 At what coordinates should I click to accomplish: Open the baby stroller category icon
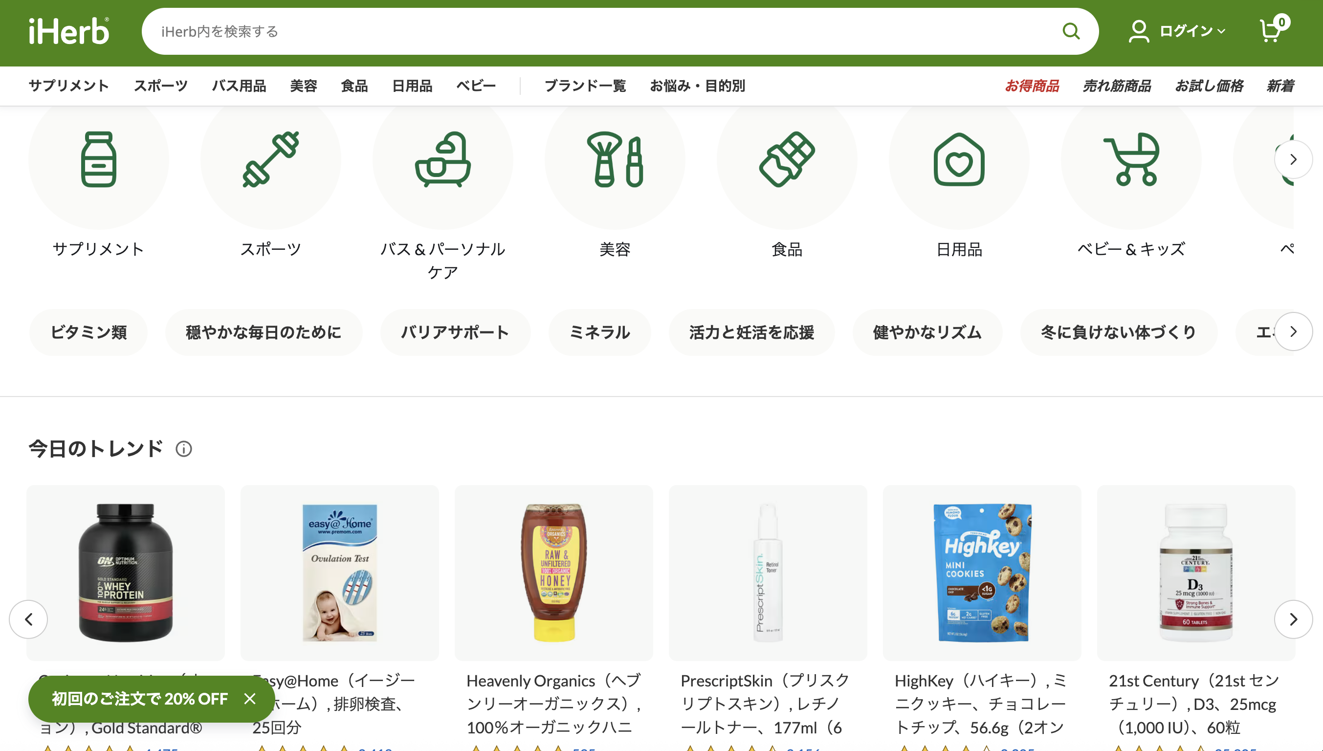1131,159
